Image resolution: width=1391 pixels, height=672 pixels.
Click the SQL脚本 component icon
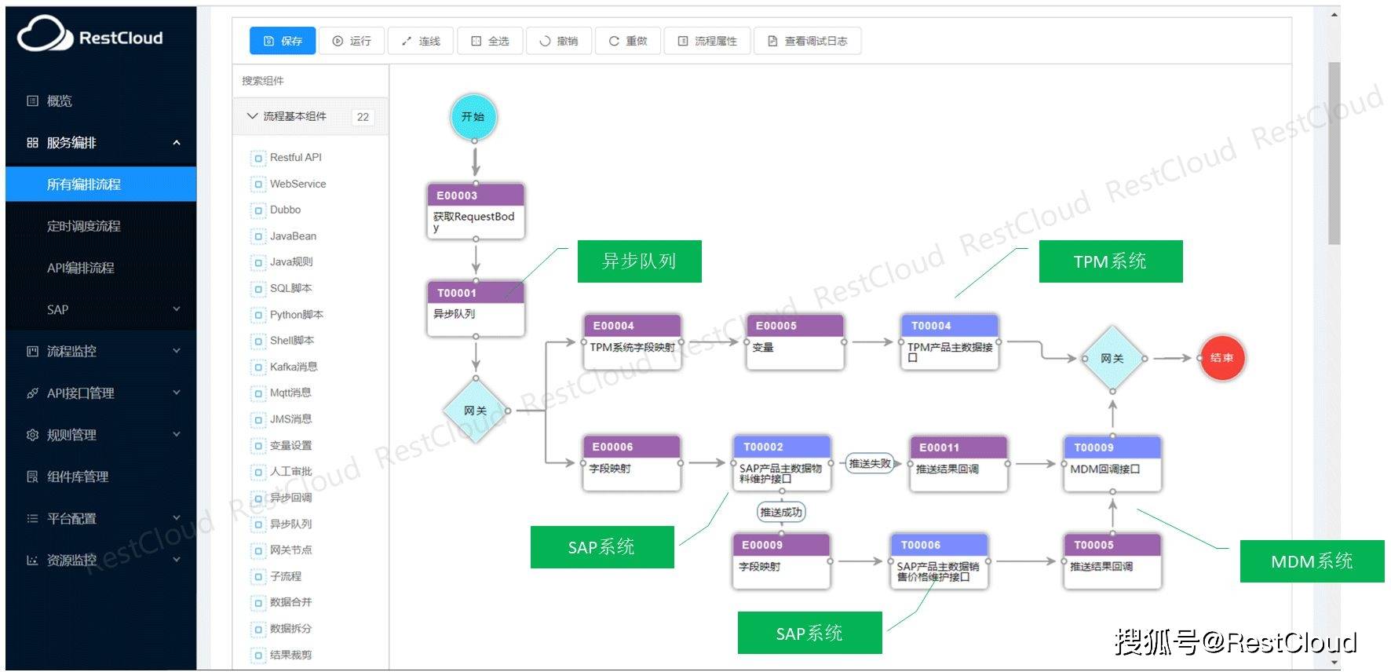point(258,289)
